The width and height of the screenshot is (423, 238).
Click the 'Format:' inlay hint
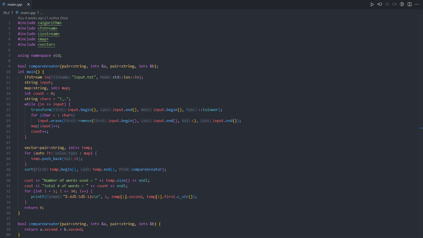[x=54, y=197]
